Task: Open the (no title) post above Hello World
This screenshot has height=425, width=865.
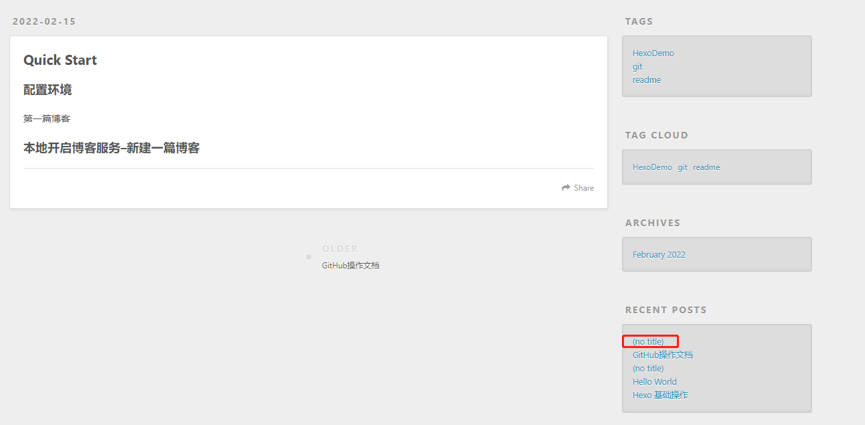Action: pos(648,369)
